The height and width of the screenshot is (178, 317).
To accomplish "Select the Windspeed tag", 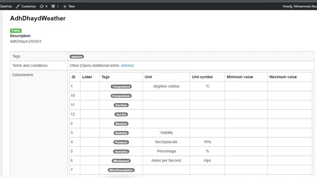I will tap(121, 161).
